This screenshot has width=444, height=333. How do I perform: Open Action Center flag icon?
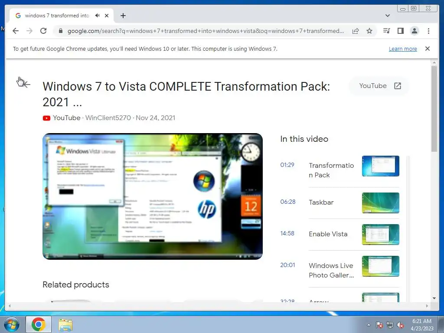[379, 325]
